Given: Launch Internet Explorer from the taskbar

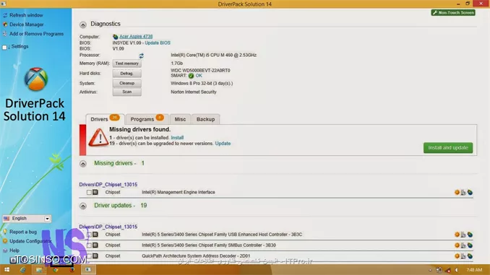Looking at the screenshot, I should pyautogui.click(x=23, y=270).
